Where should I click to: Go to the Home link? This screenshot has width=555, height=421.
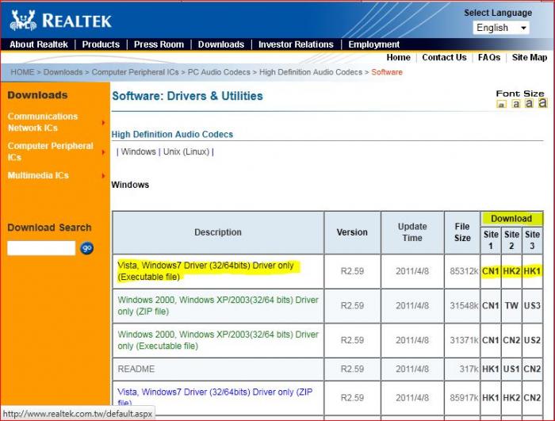point(398,57)
